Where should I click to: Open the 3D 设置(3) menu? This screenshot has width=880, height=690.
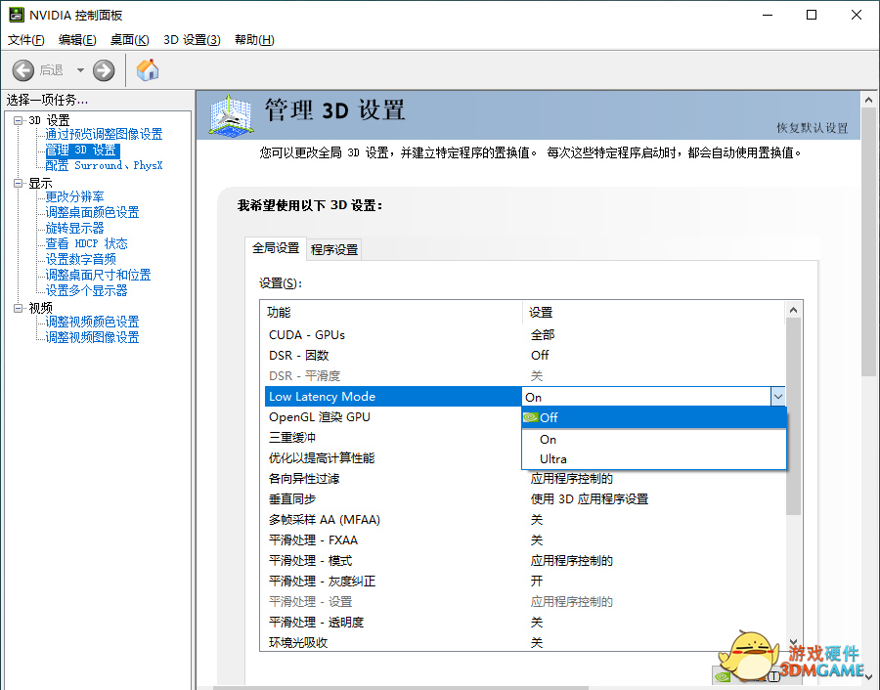pos(192,40)
